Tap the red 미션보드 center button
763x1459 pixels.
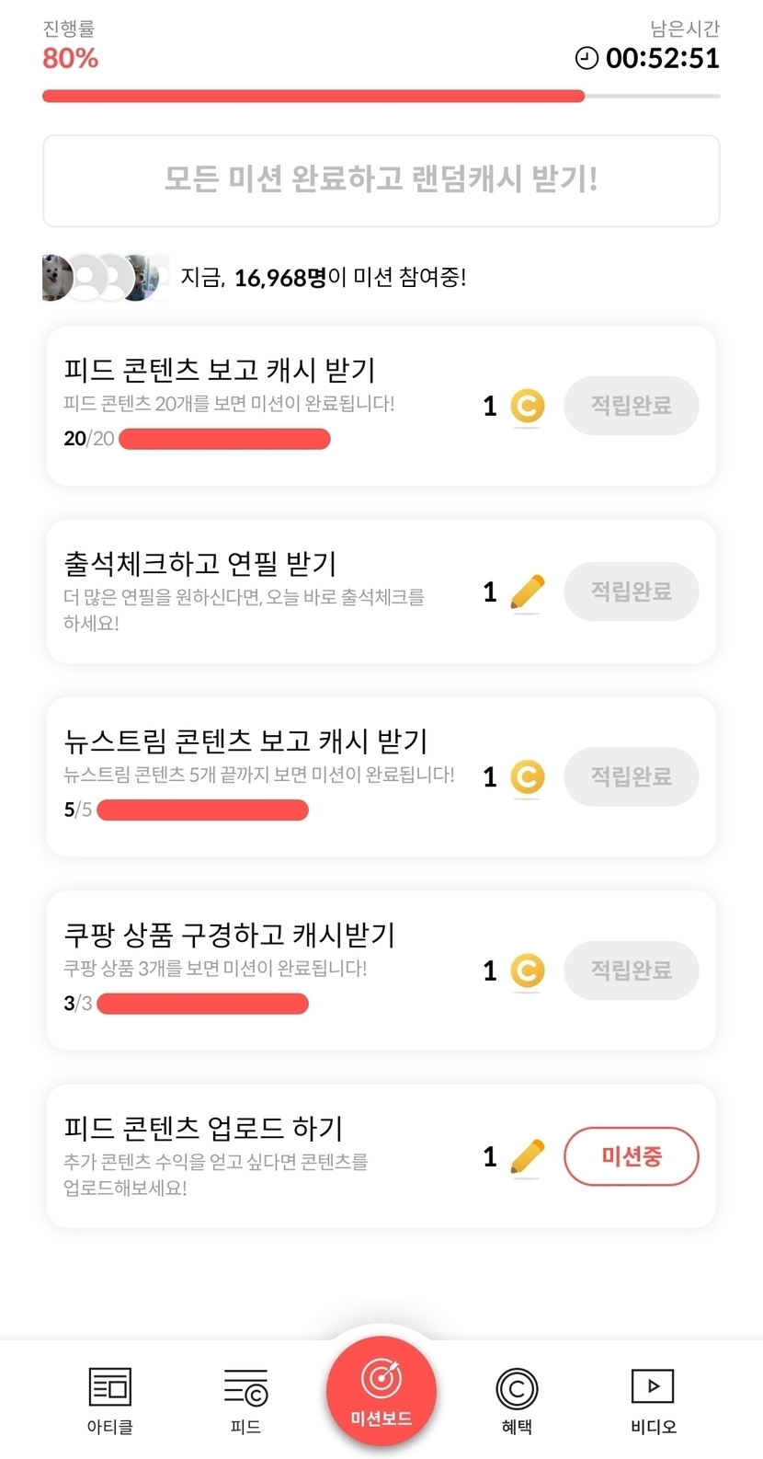coord(381,1391)
